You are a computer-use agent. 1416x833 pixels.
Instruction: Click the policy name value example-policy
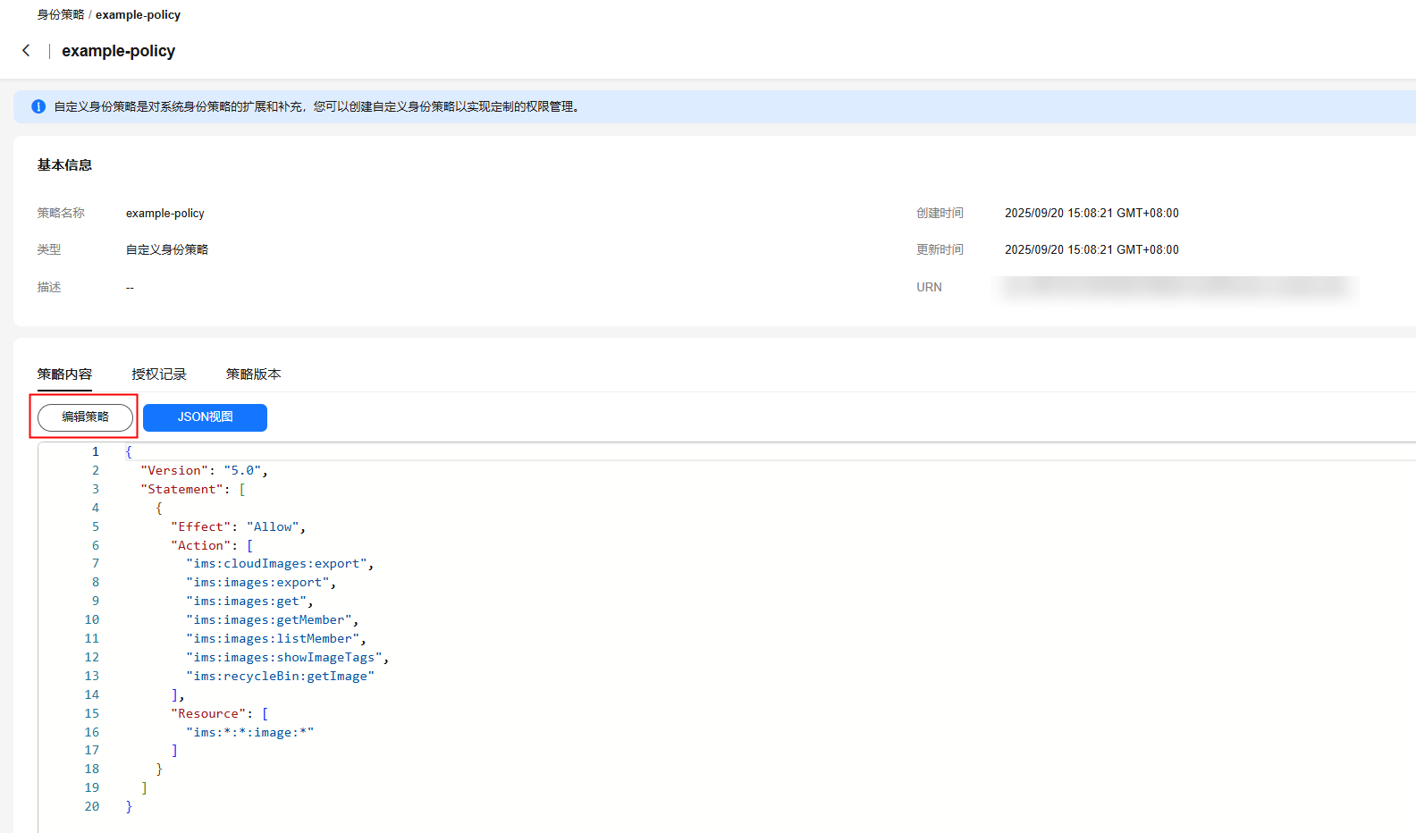point(165,214)
